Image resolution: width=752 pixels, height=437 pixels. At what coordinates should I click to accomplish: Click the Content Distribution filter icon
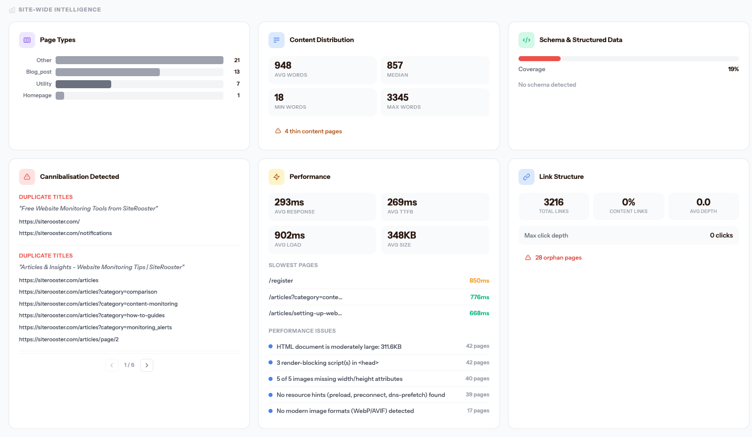pos(277,40)
